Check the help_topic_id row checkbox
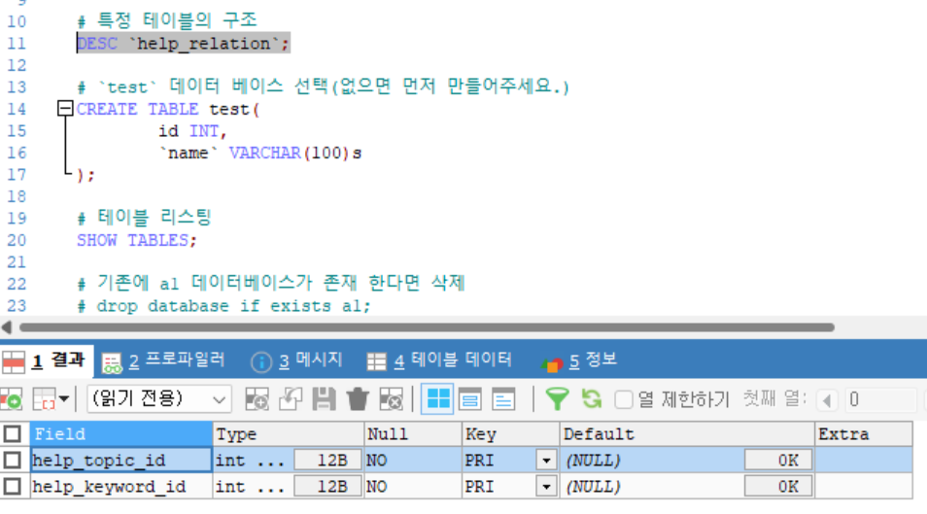Viewport: 927px width, 514px height. coord(13,461)
